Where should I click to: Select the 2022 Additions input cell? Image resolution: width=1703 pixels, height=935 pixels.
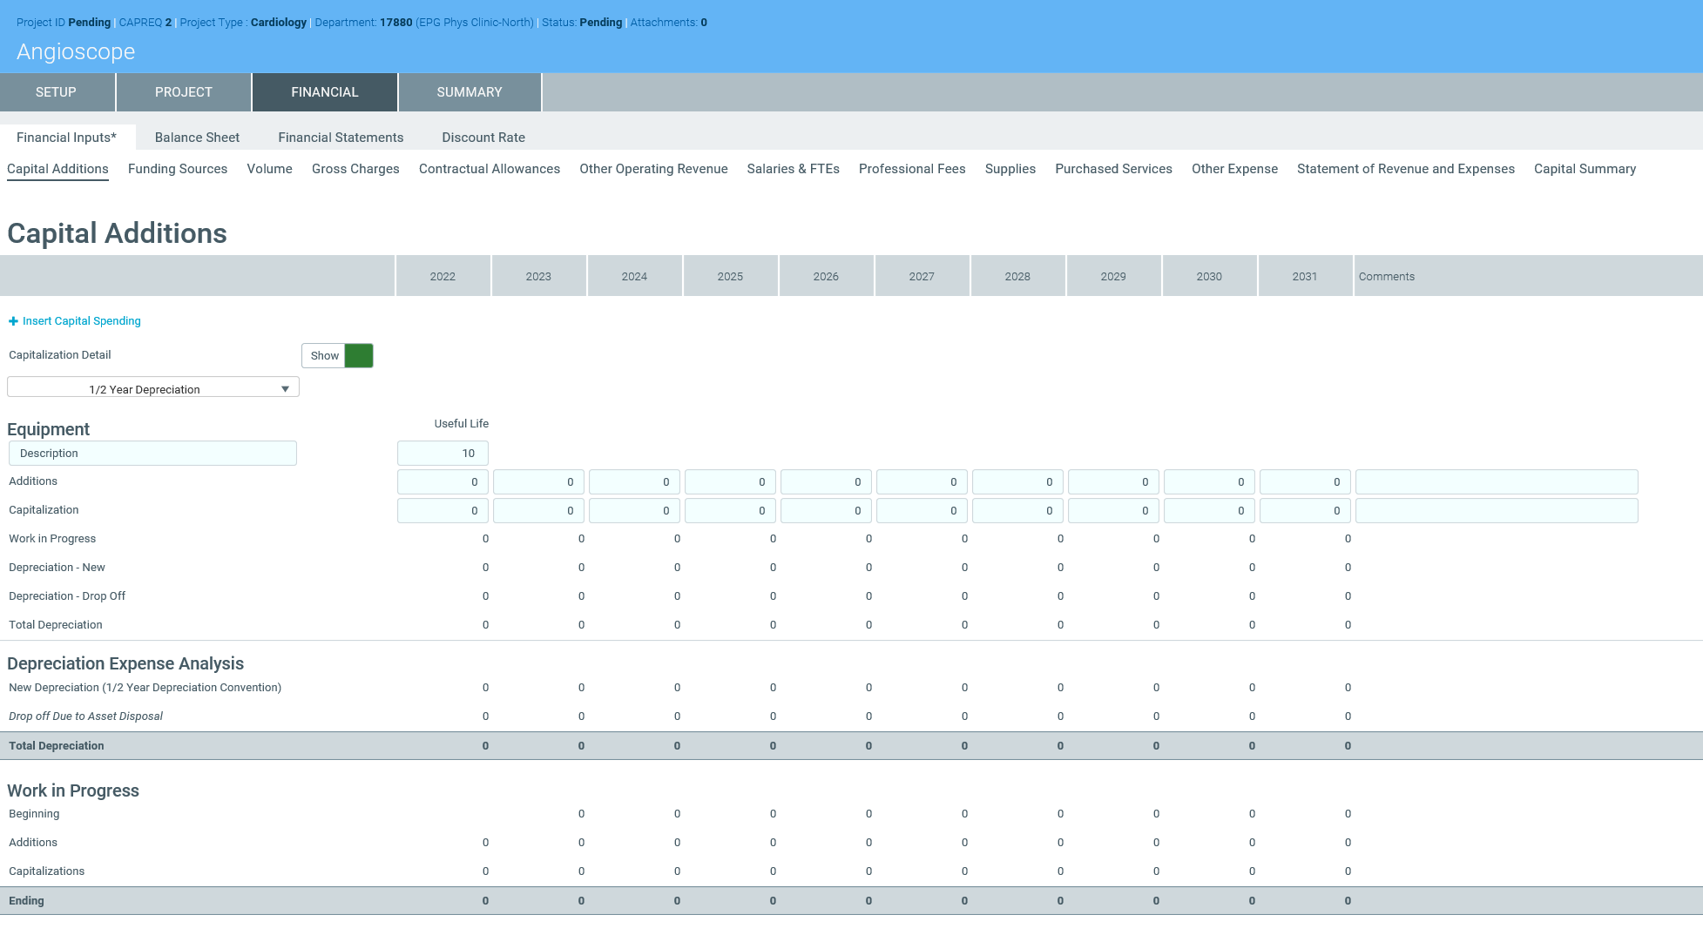[443, 481]
